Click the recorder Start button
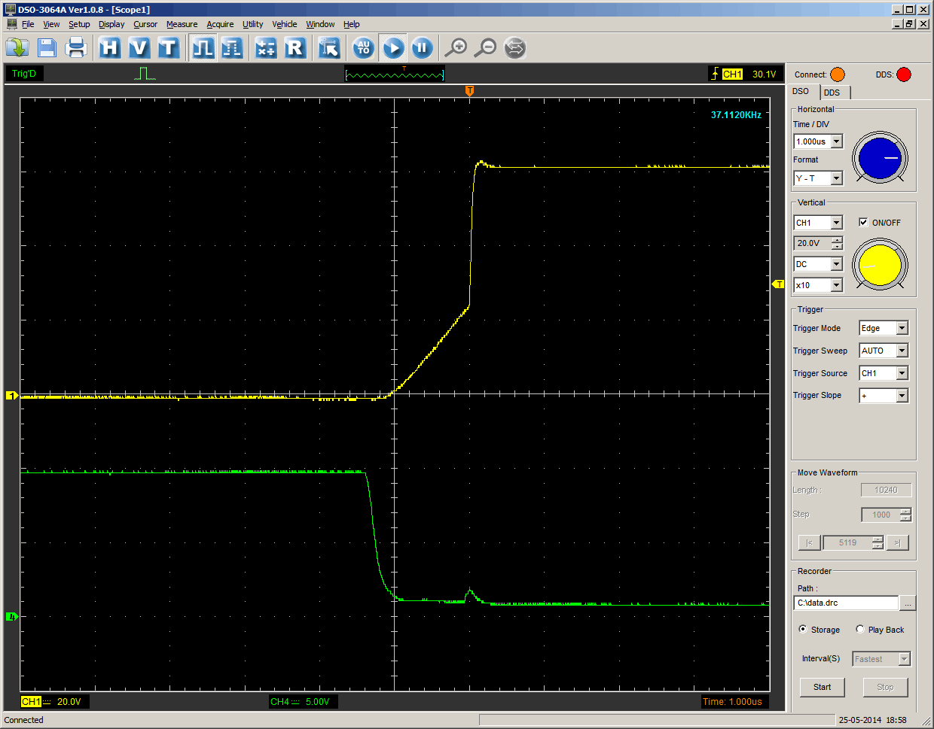The width and height of the screenshot is (934, 729). 822,687
